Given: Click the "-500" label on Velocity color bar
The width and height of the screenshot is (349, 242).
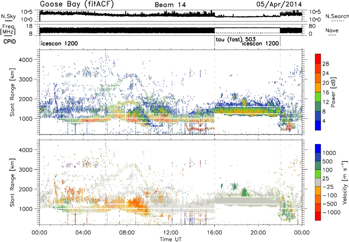Looking at the screenshot, I should tap(329, 204).
